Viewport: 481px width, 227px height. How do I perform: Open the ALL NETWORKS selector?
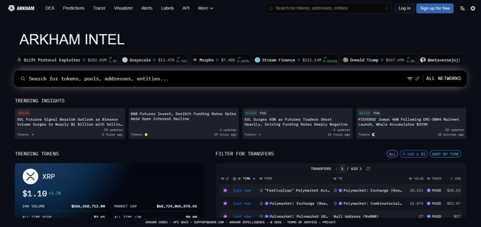(443, 79)
